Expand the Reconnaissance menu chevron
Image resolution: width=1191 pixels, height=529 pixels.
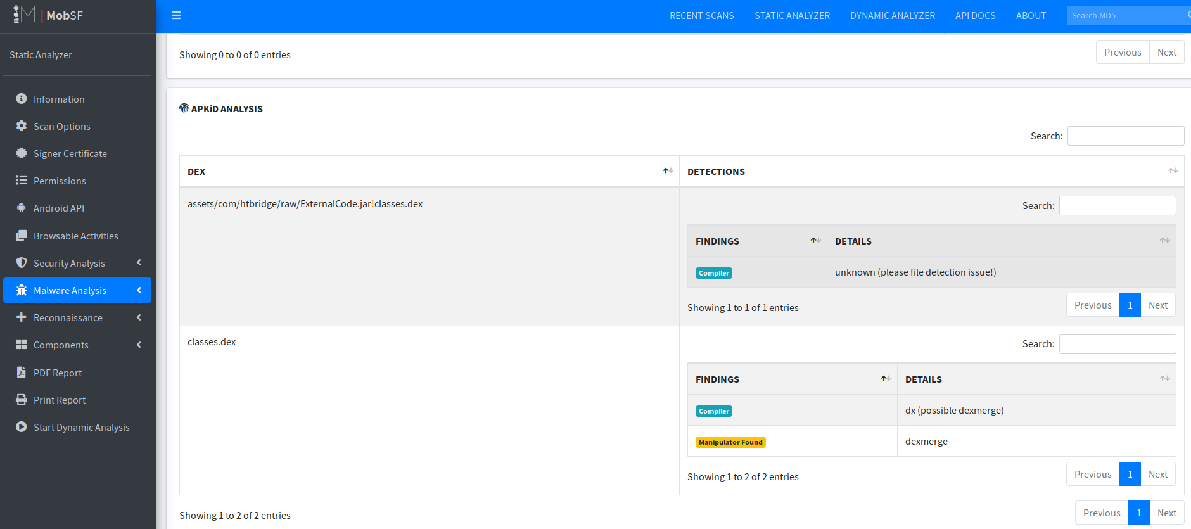point(139,317)
